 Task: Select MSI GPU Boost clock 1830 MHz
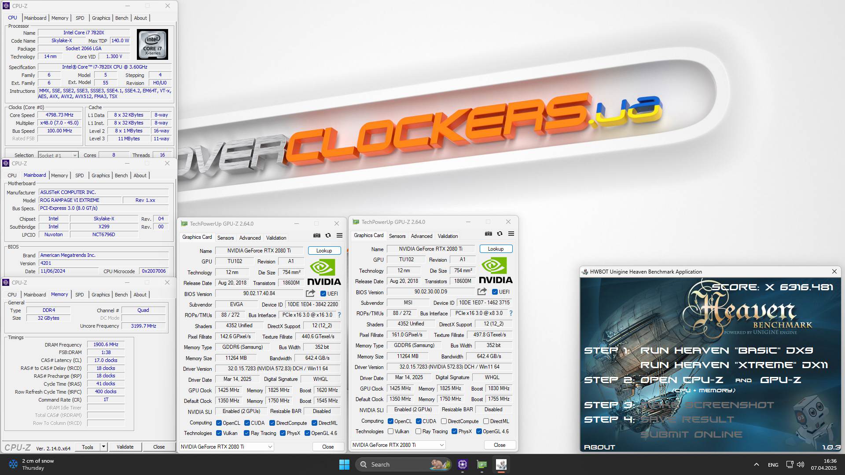coord(499,389)
